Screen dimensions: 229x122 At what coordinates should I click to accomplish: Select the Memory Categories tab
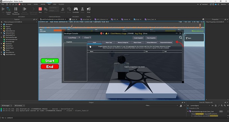point(123,42)
